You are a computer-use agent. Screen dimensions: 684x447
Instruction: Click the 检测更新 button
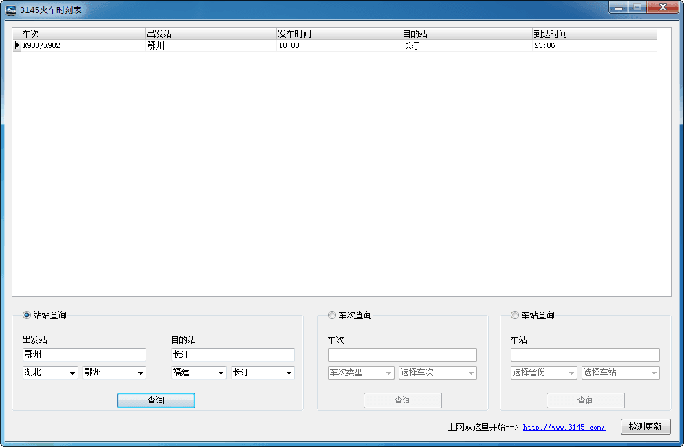point(645,426)
